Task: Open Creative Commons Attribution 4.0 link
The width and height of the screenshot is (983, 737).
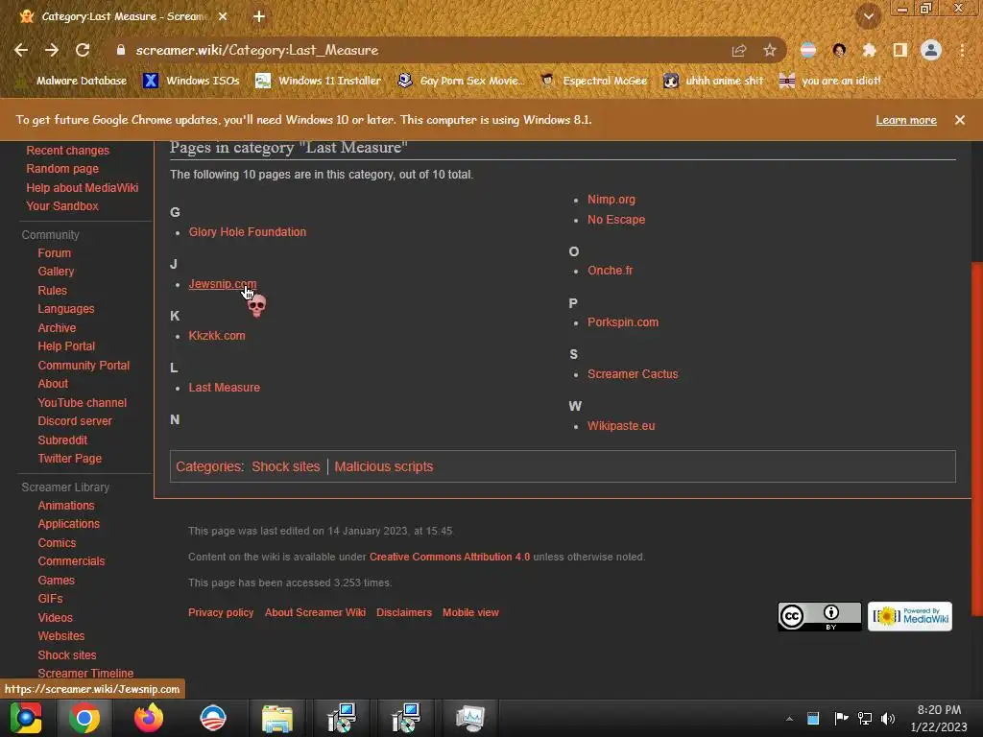Action: (449, 558)
